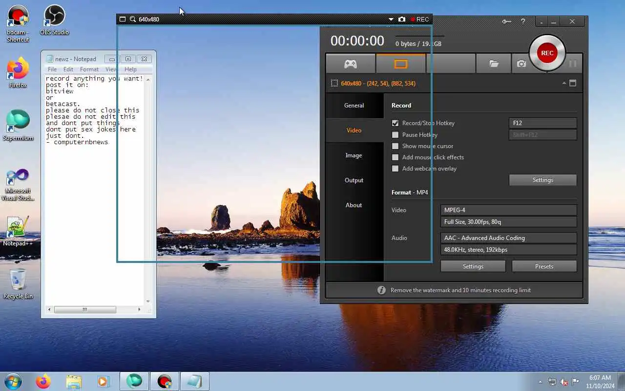Click the pause icon next to REC button
625x391 pixels.
(x=573, y=64)
